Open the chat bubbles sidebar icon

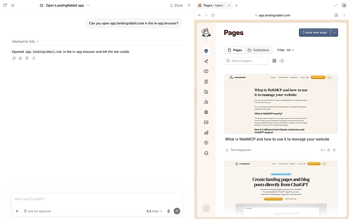point(206,71)
